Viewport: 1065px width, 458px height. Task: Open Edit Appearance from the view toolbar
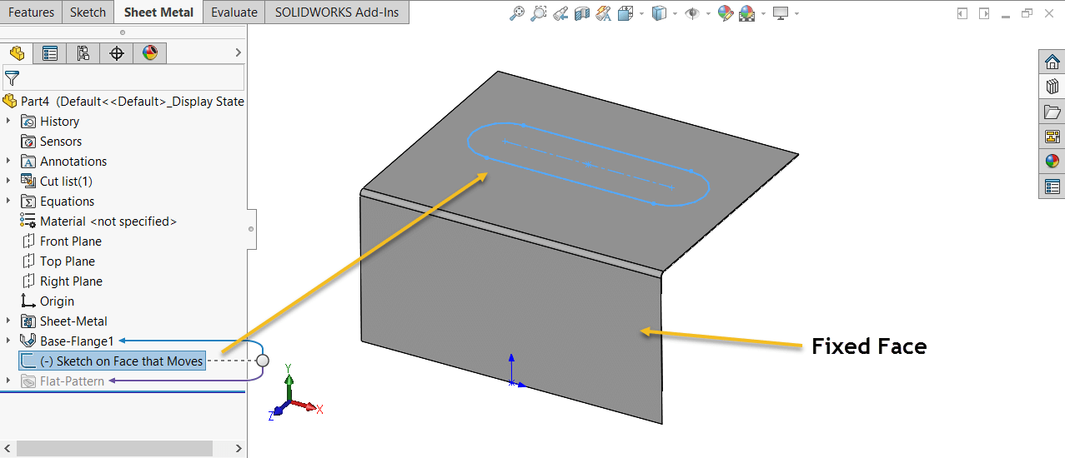click(725, 12)
